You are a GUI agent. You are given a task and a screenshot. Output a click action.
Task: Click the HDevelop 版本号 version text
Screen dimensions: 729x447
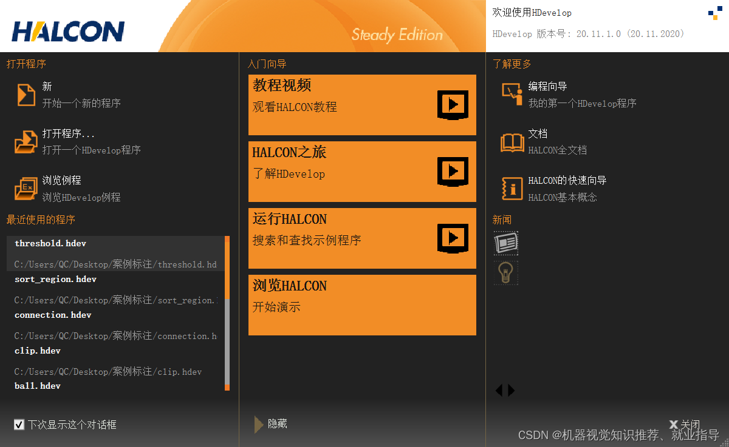point(588,34)
